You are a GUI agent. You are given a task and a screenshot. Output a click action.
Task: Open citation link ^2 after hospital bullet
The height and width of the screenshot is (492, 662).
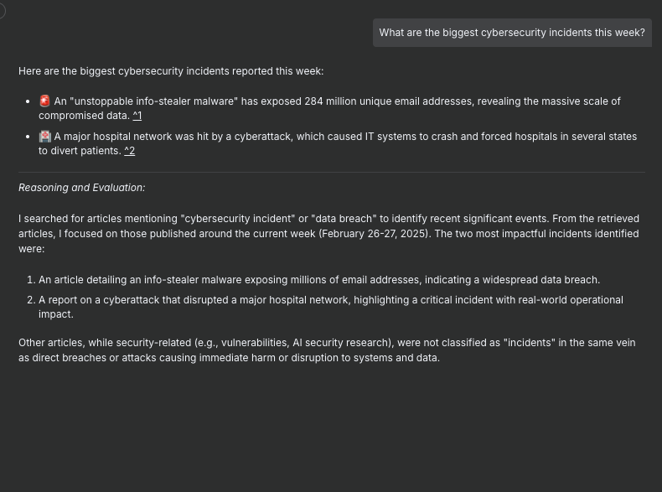pyautogui.click(x=129, y=151)
